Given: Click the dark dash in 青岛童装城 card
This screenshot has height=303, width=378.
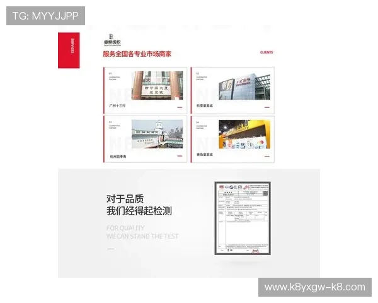Looking at the screenshot, I should 267,157.
